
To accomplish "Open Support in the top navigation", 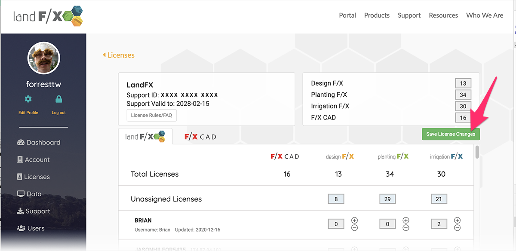I will [x=409, y=15].
